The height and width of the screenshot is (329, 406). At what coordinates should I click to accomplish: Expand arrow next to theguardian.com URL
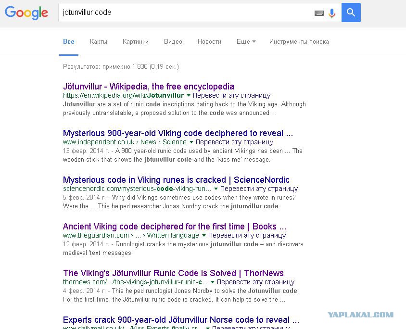(204, 235)
